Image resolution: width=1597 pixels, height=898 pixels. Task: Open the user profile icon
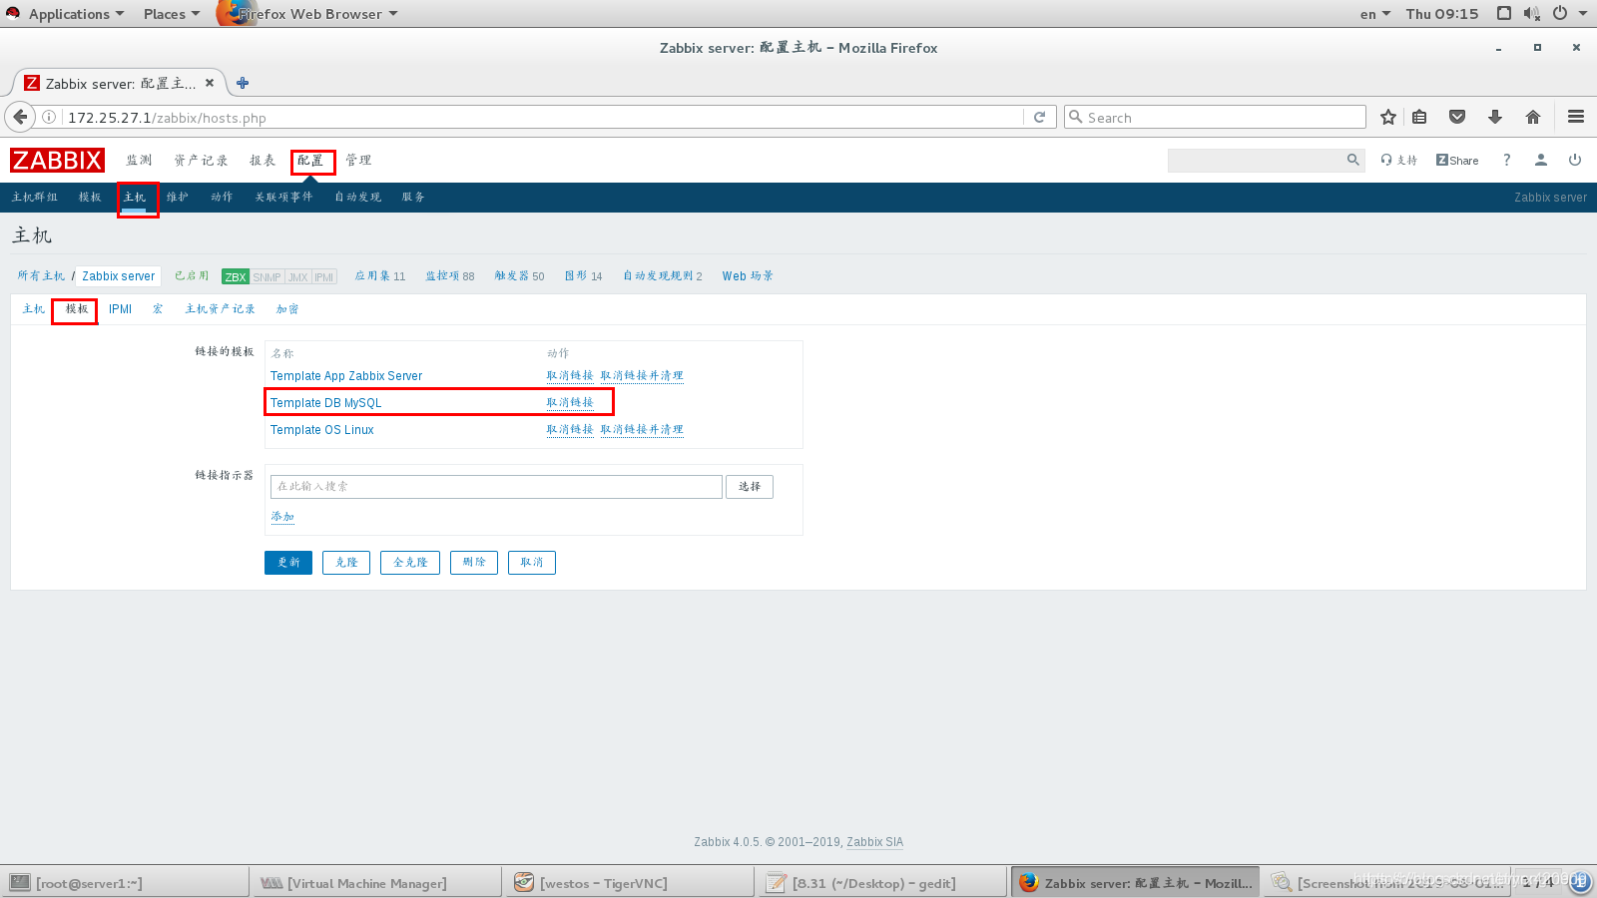pyautogui.click(x=1541, y=160)
